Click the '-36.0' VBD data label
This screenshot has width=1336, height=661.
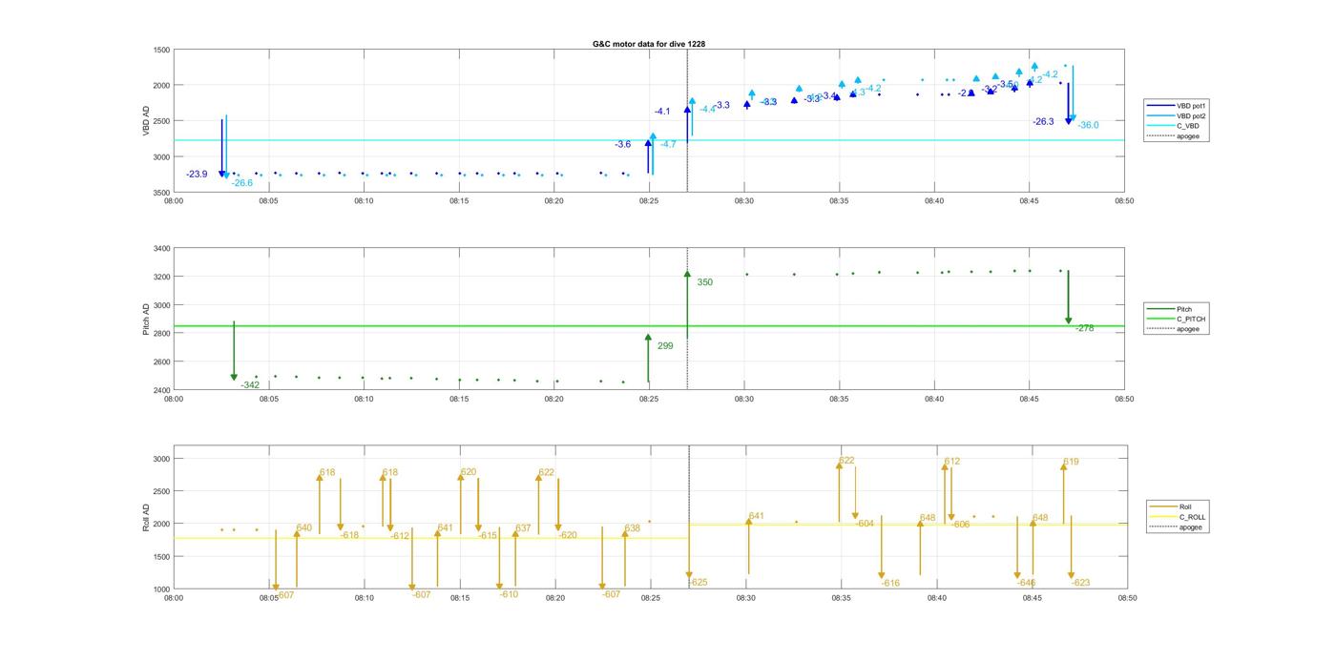point(1088,126)
